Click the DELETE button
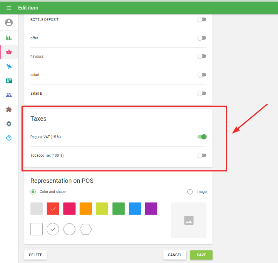The width and height of the screenshot is (278, 263). [35, 255]
